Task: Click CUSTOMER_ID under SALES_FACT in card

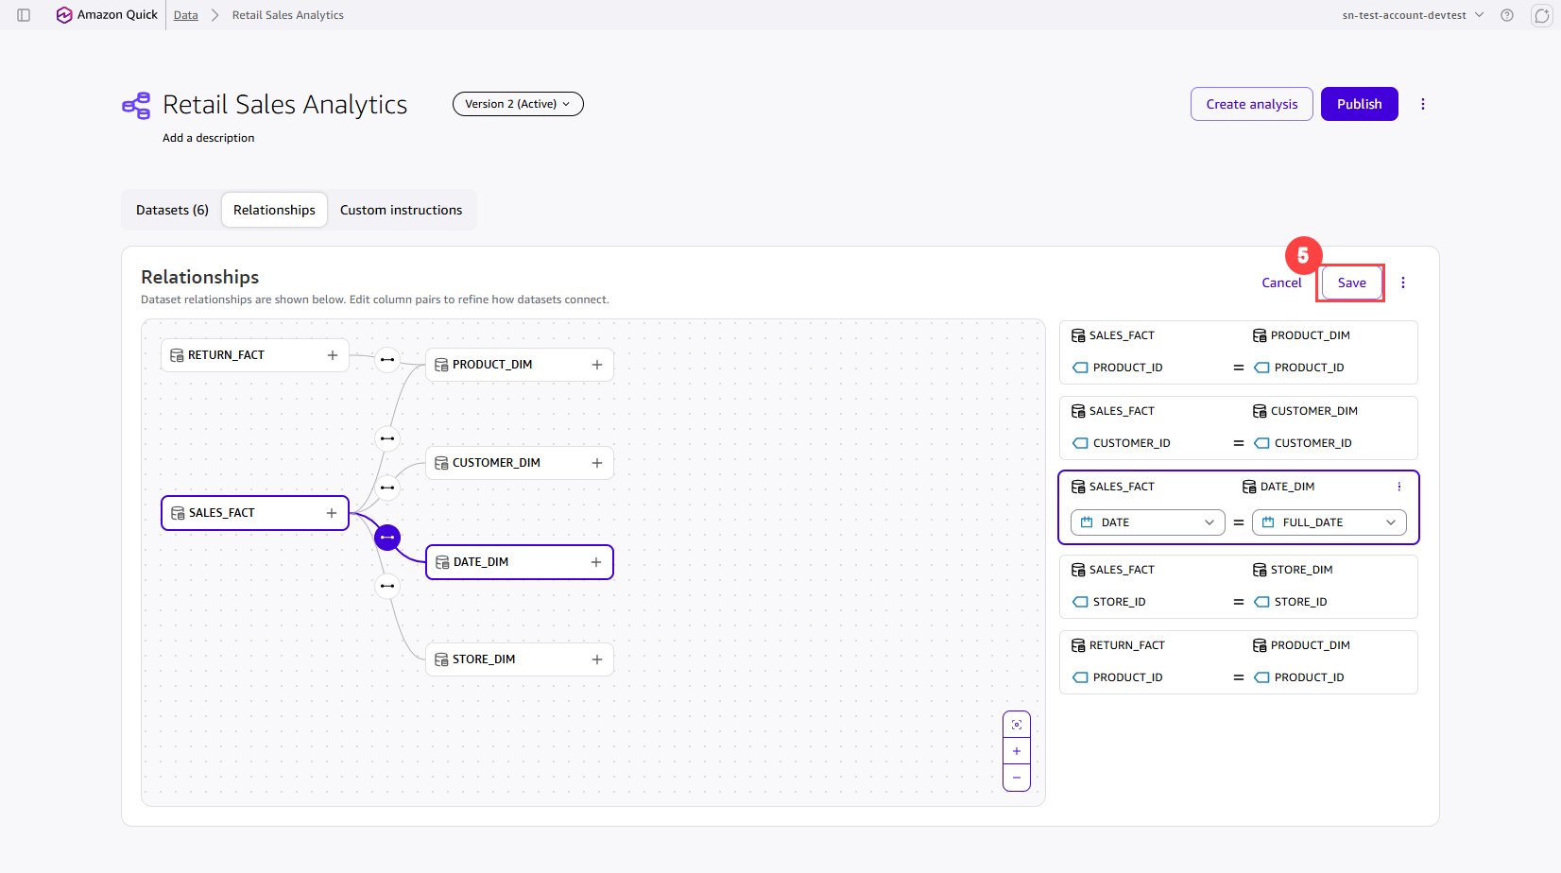Action: pos(1131,443)
